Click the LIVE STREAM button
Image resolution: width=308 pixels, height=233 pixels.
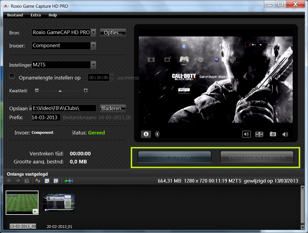click(175, 157)
